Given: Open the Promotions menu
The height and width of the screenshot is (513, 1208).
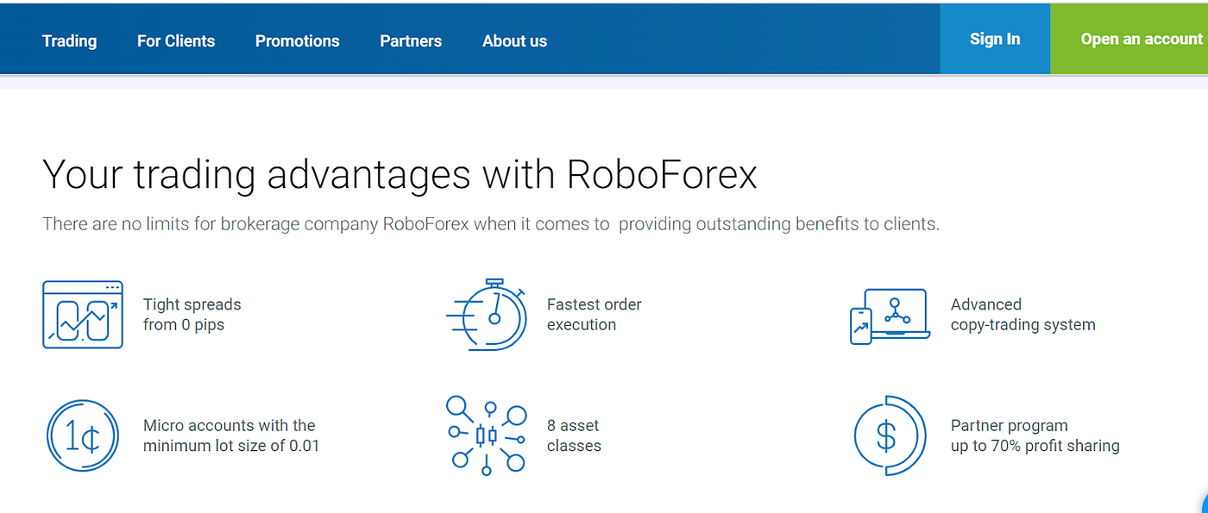Looking at the screenshot, I should (x=298, y=41).
